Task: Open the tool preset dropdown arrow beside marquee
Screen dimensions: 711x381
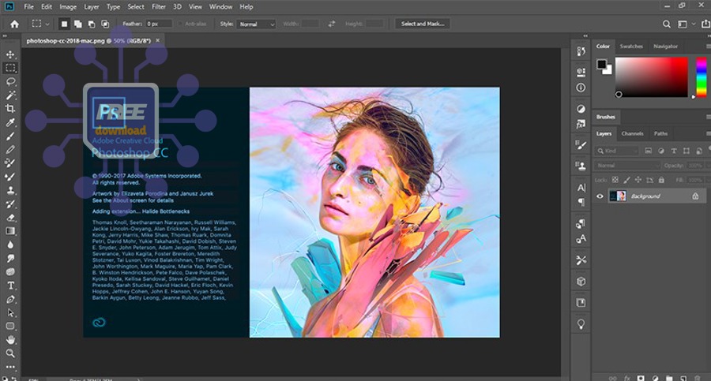Action: tap(47, 24)
